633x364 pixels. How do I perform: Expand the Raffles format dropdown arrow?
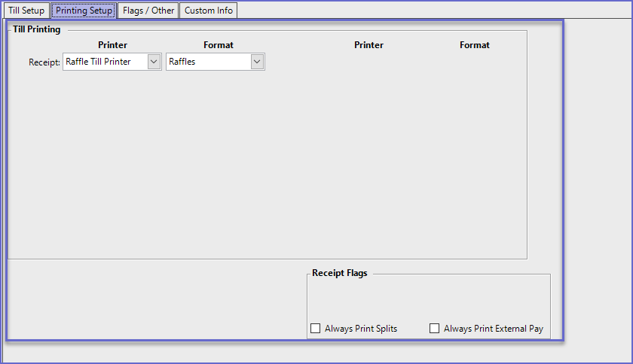point(257,62)
